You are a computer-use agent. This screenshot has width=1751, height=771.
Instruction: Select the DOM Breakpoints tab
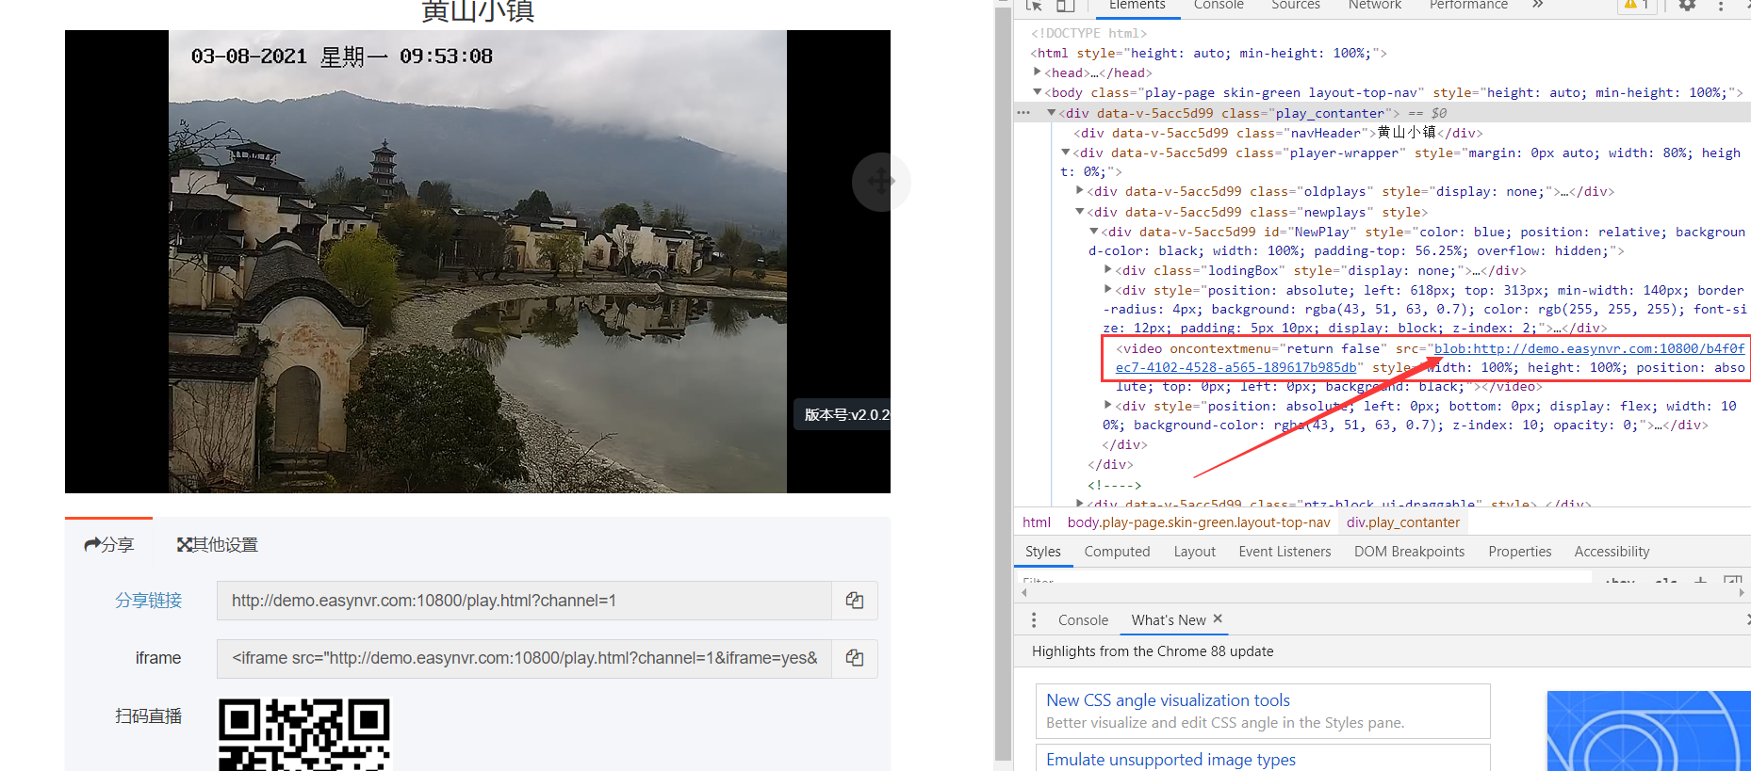[1409, 552]
